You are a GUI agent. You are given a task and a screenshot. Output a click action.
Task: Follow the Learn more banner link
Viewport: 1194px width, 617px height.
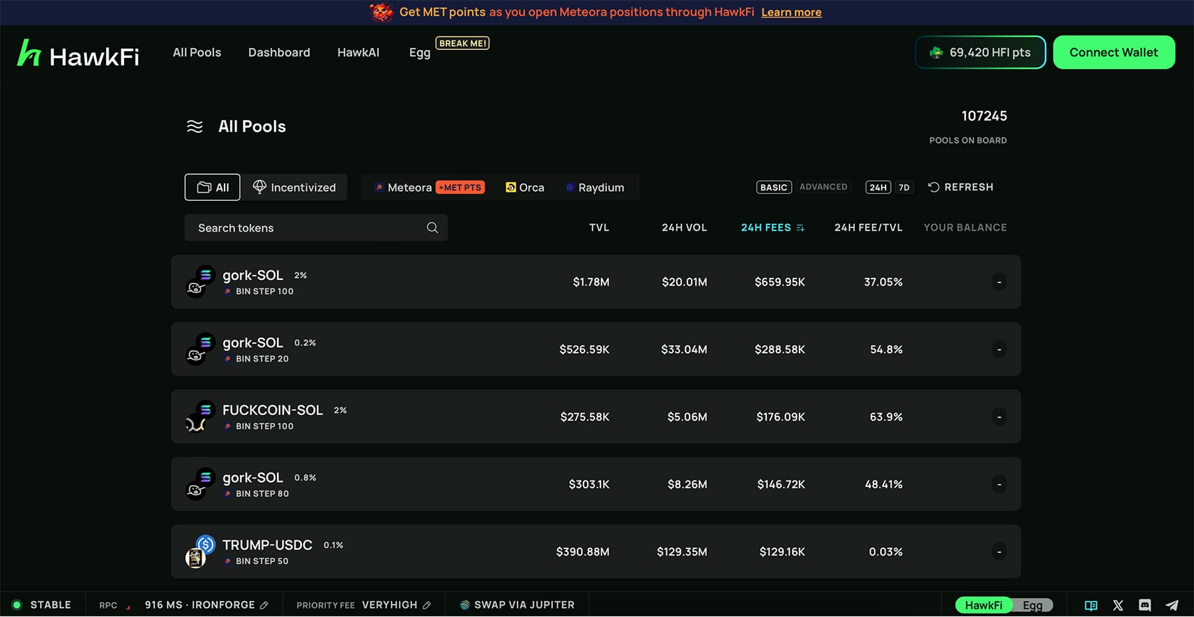(791, 13)
